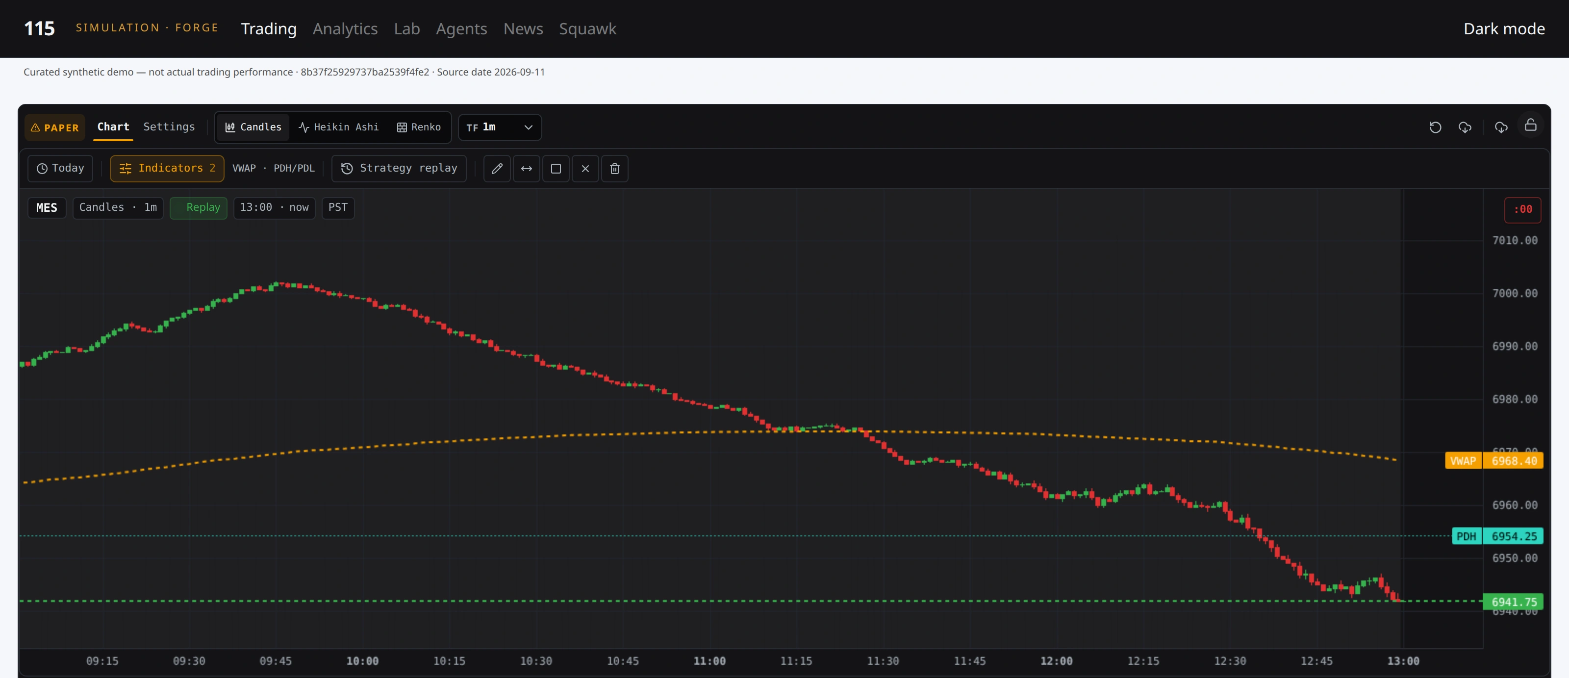Viewport: 1569px width, 678px height.
Task: Switch chart type to Renko
Action: [419, 127]
